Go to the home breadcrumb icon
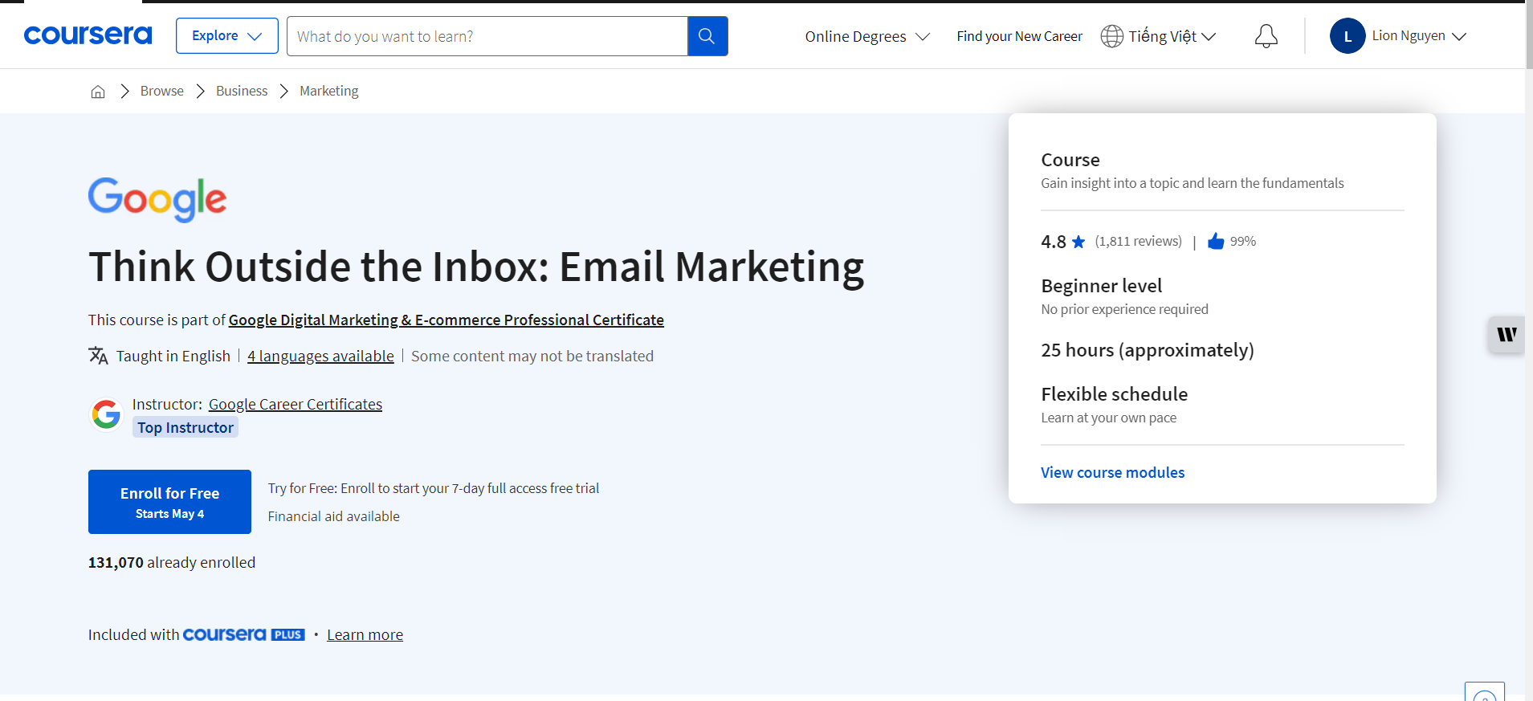This screenshot has height=701, width=1533. coord(98,92)
